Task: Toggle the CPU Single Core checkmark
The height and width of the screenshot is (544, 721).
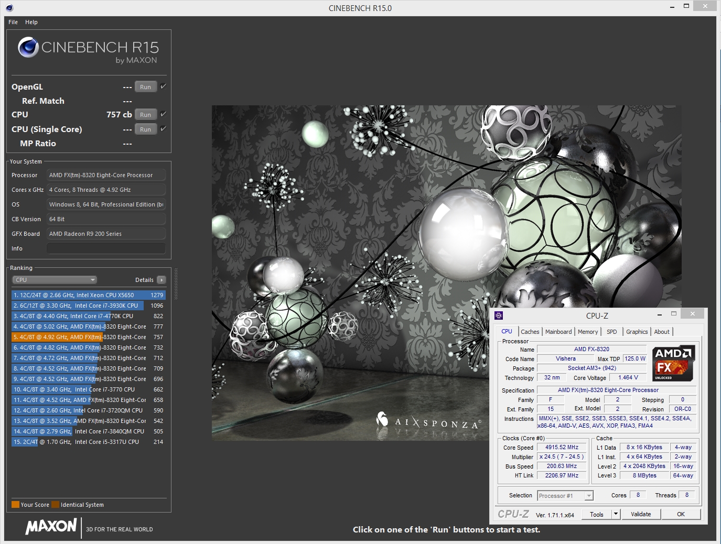Action: pyautogui.click(x=163, y=129)
